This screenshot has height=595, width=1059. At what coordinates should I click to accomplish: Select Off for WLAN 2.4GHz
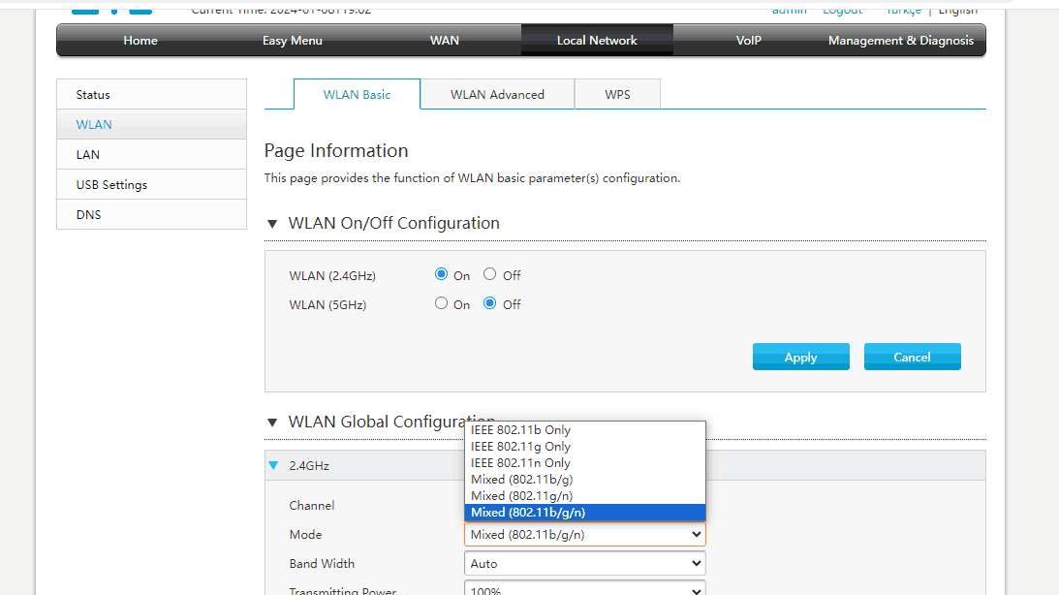tap(490, 275)
